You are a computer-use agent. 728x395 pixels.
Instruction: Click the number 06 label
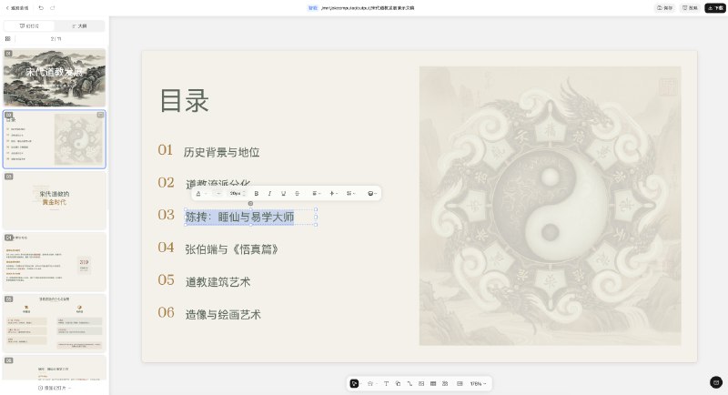[x=166, y=312]
